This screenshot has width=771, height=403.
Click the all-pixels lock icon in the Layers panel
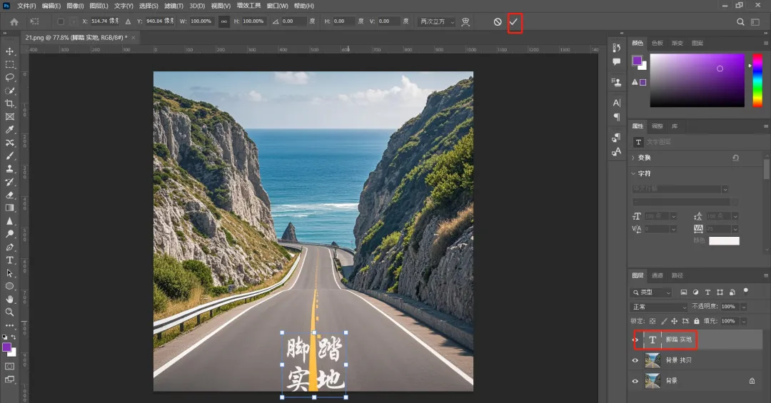698,321
